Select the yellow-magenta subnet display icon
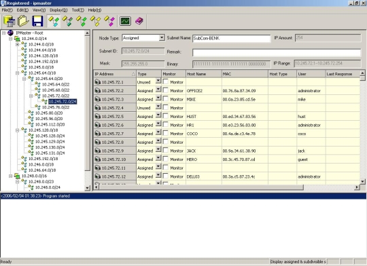The image size is (367, 266). coord(109,21)
